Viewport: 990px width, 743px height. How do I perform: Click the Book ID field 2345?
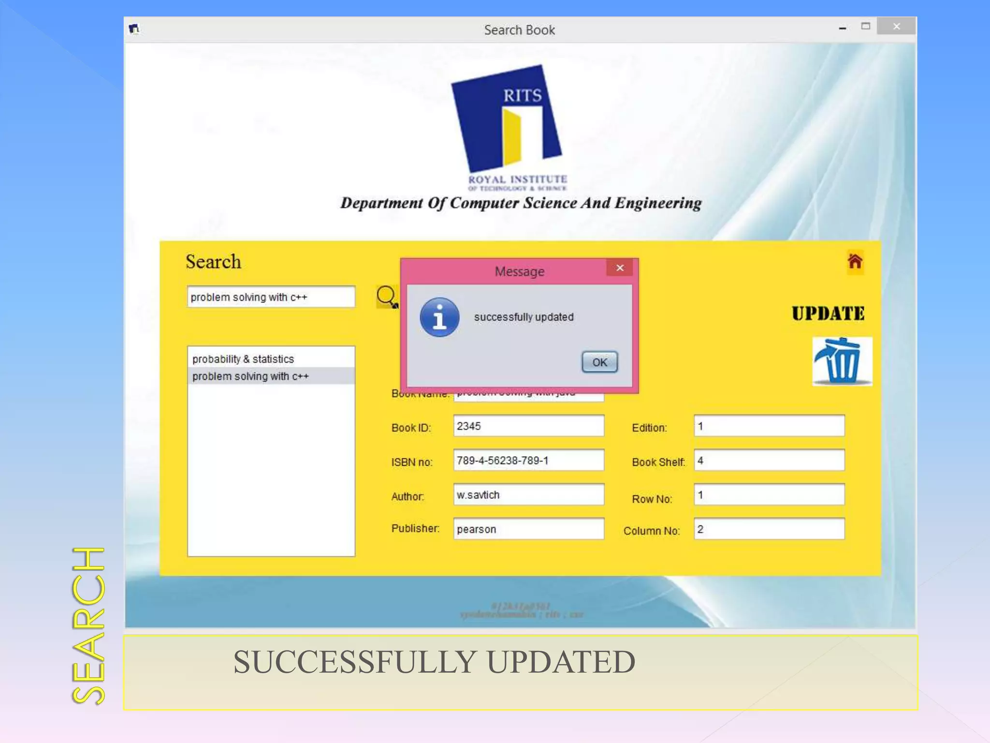(529, 426)
